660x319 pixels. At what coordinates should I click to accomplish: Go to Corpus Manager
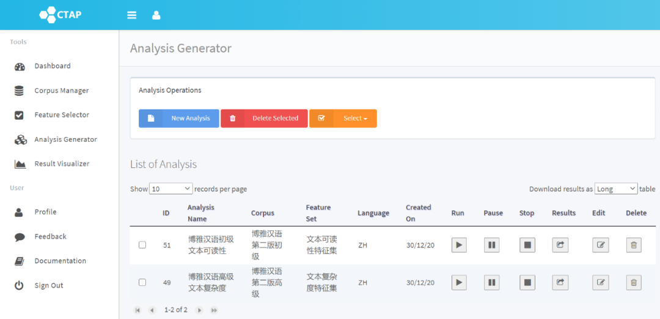(x=62, y=90)
